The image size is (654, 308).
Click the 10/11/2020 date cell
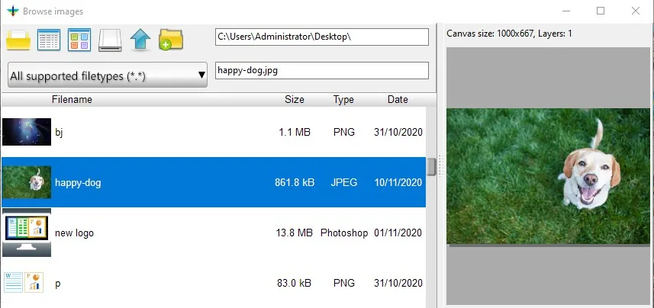[398, 182]
